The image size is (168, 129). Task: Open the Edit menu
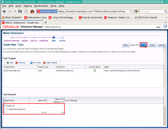point(11,6)
